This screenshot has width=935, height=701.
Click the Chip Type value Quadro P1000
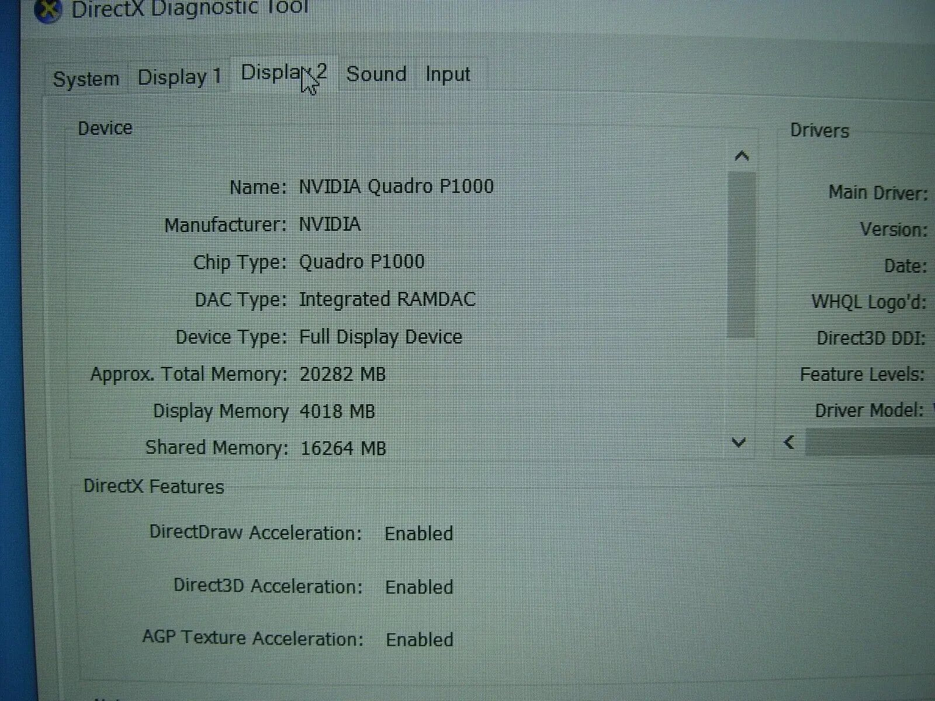click(x=362, y=262)
